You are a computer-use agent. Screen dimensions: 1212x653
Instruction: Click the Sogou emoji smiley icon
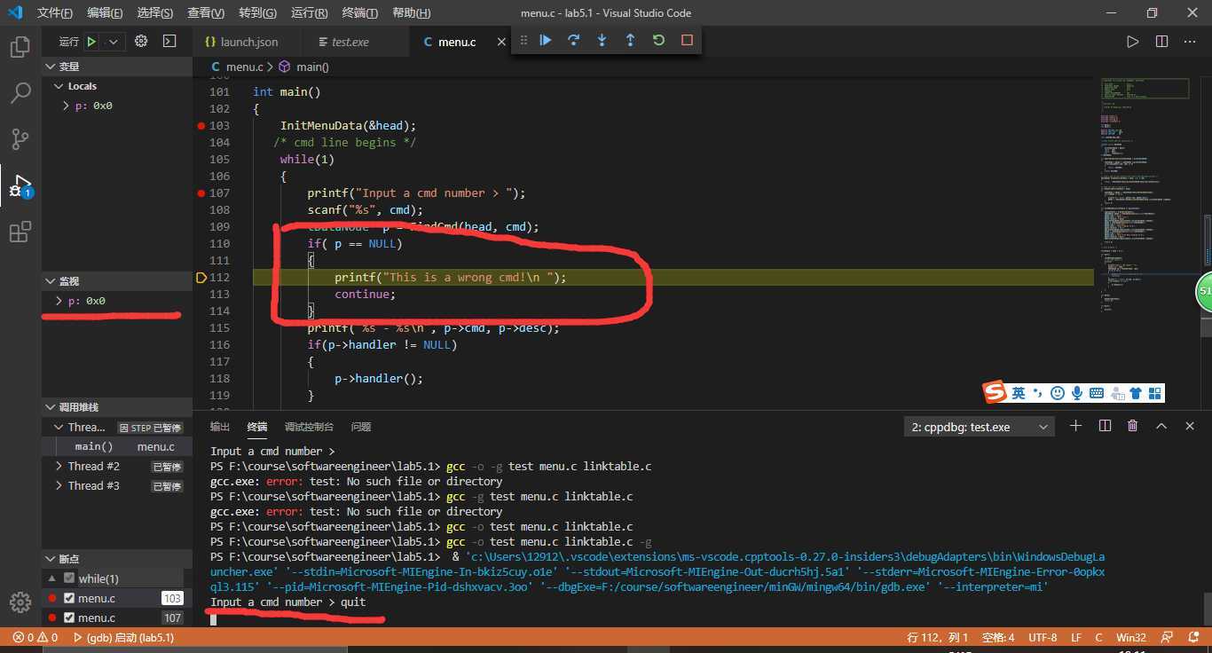click(1057, 393)
